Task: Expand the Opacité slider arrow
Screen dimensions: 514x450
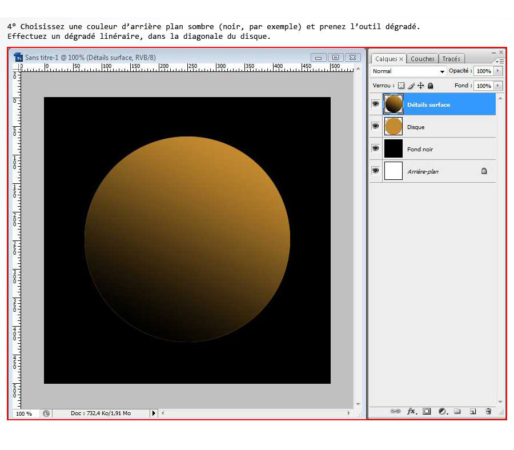Action: (498, 71)
